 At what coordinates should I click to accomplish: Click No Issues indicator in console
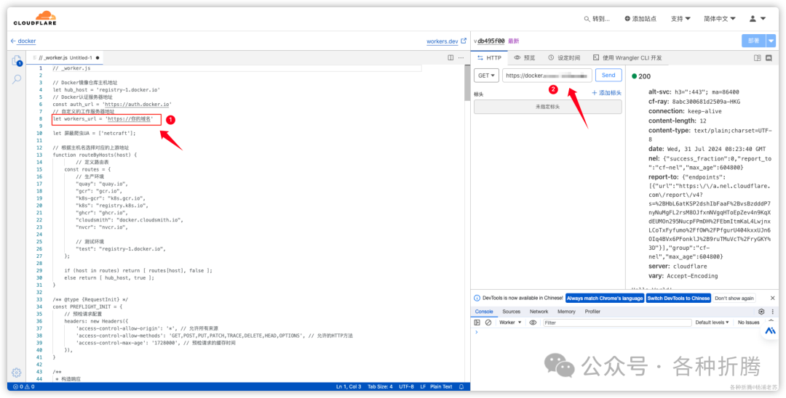748,322
